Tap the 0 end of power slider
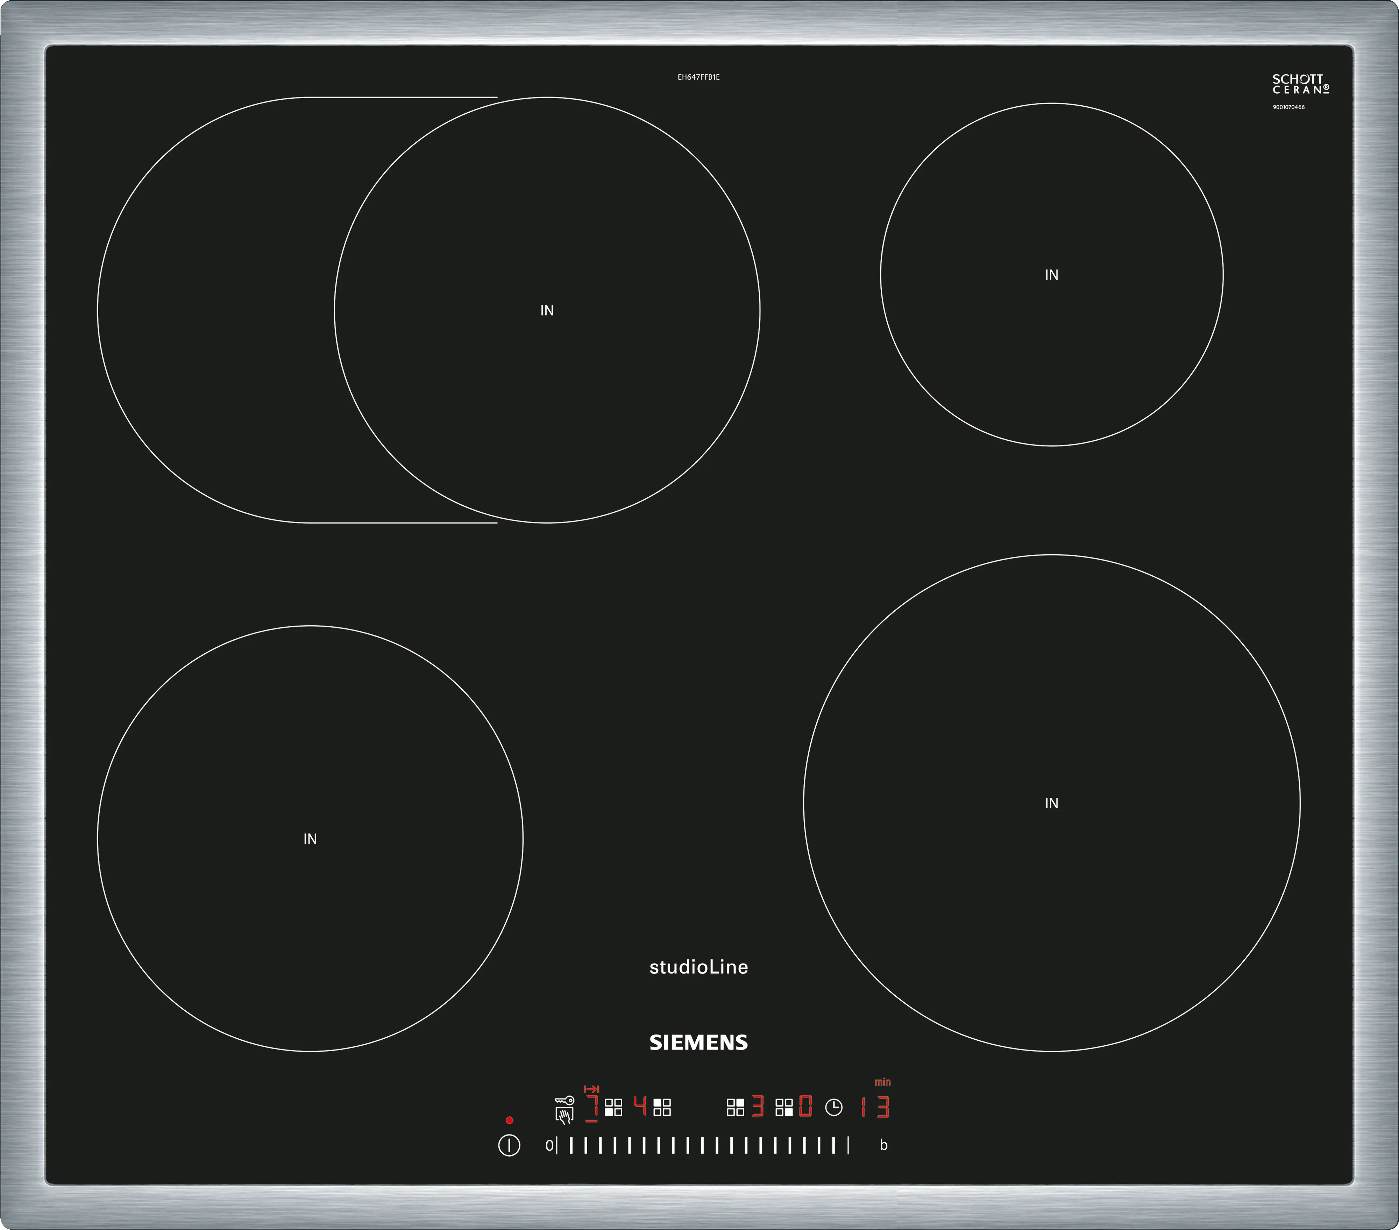 (x=549, y=1145)
